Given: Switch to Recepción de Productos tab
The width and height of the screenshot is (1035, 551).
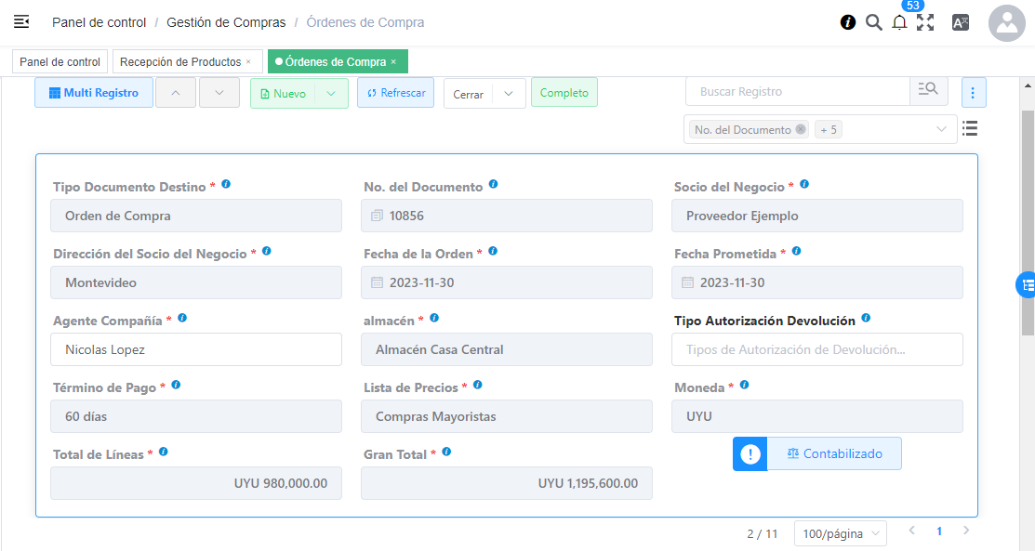Looking at the screenshot, I should (180, 62).
